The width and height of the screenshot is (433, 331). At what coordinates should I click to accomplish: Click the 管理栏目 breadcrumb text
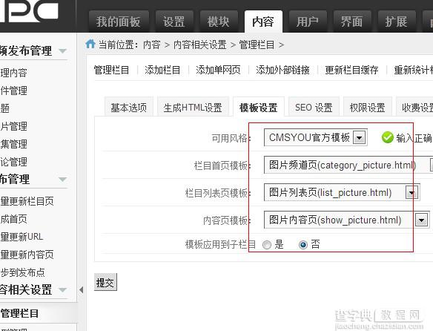click(257, 45)
